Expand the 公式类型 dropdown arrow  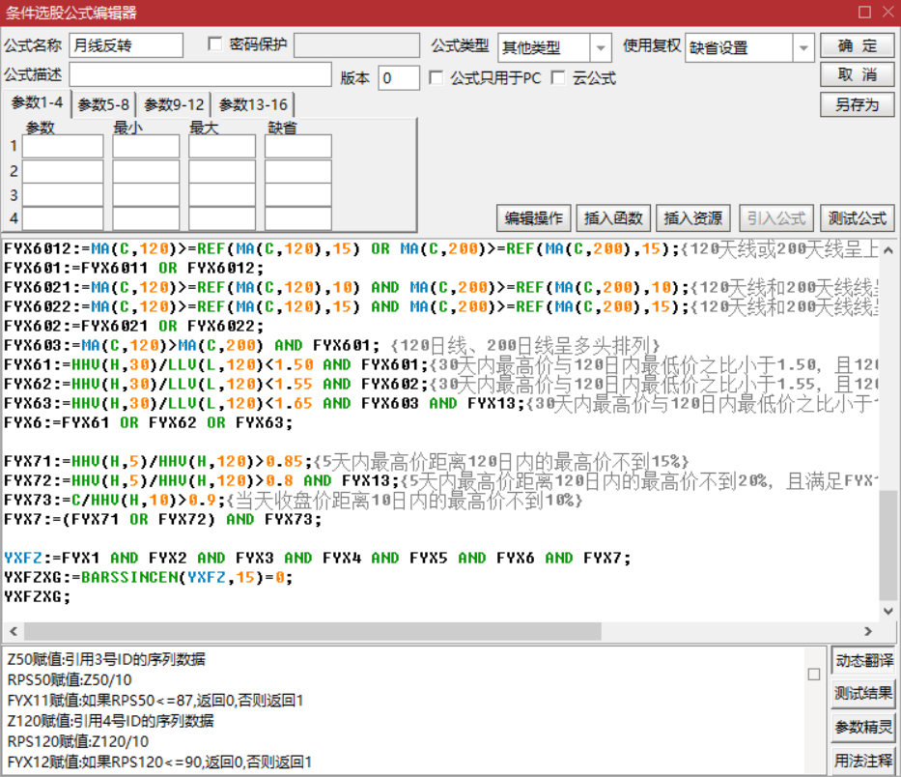pos(601,47)
